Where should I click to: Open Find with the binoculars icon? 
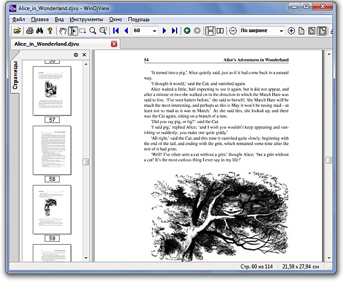(x=40, y=30)
